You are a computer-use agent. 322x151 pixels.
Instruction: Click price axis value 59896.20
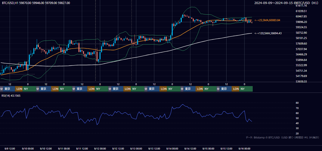[x=301, y=22]
